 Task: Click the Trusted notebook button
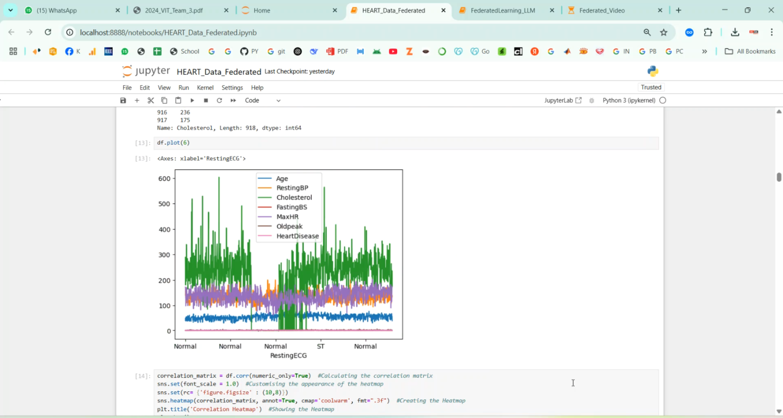pos(651,87)
